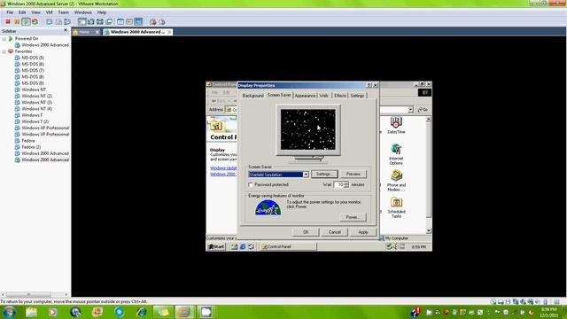The height and width of the screenshot is (319, 567).
Task: Open the View menu
Action: 35,12
